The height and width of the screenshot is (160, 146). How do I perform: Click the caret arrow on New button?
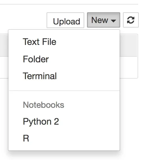coord(113,21)
